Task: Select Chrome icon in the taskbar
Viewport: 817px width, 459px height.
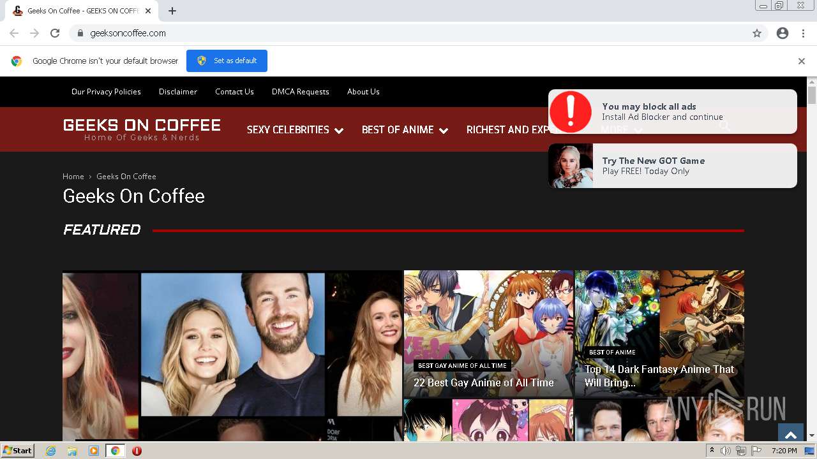Action: (115, 451)
